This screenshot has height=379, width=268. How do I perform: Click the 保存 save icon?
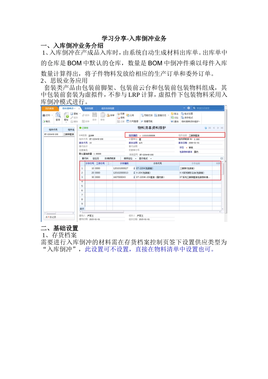[95, 114]
